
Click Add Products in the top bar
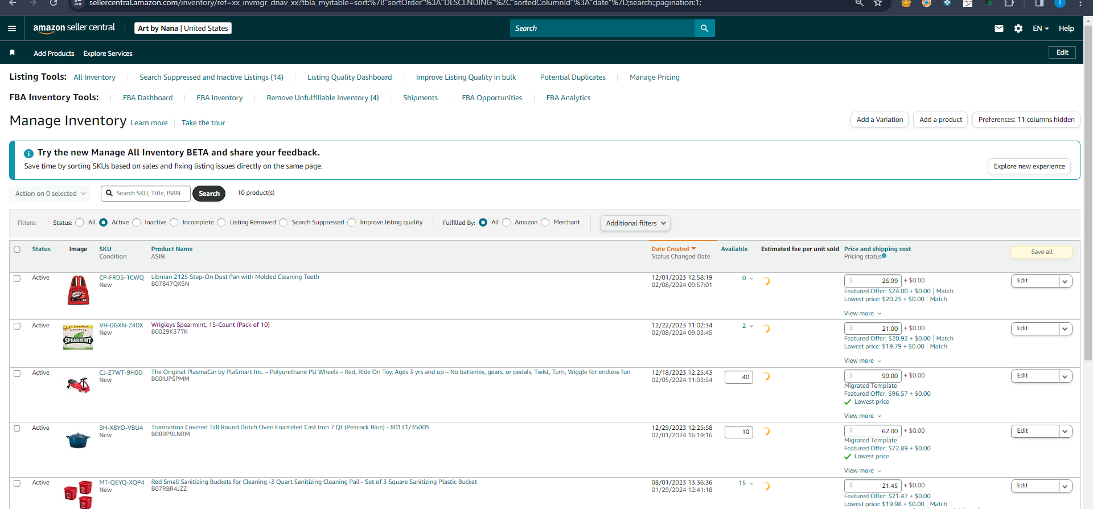(54, 54)
